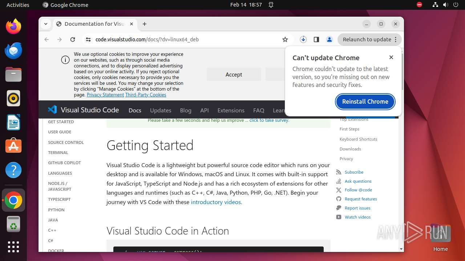The image size is (465, 261).
Task: Open JAVA section in sidebar
Action: 53,220
